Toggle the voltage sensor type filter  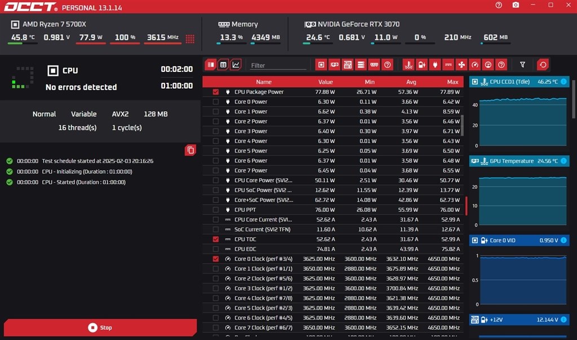pos(421,65)
